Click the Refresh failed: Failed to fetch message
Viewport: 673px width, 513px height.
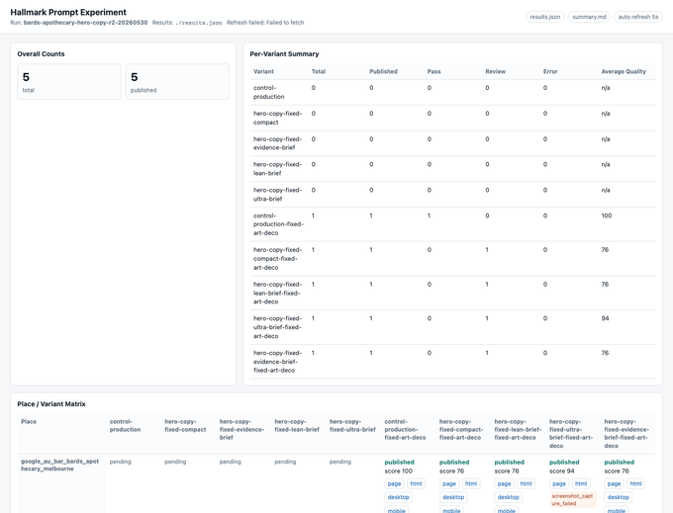tap(265, 23)
